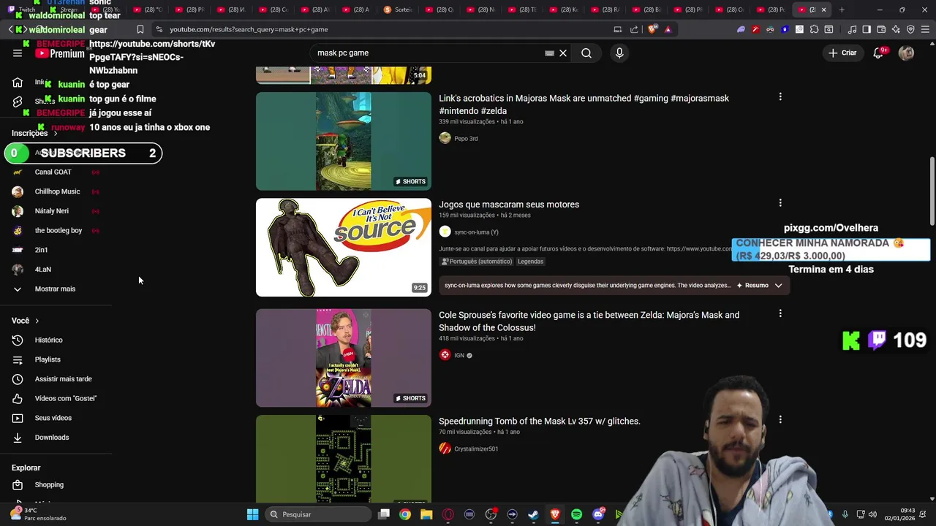Click the Windows taskbar Pesquisar search box
936x526 pixels.
[318, 514]
